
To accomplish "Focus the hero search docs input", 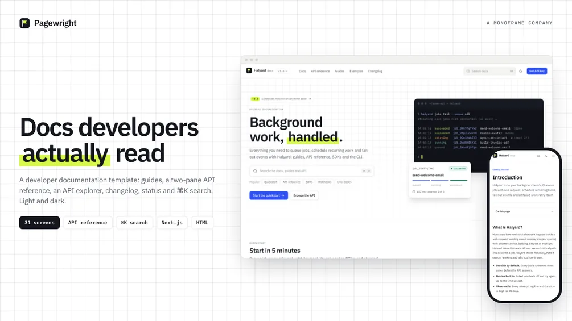I will coord(311,170).
